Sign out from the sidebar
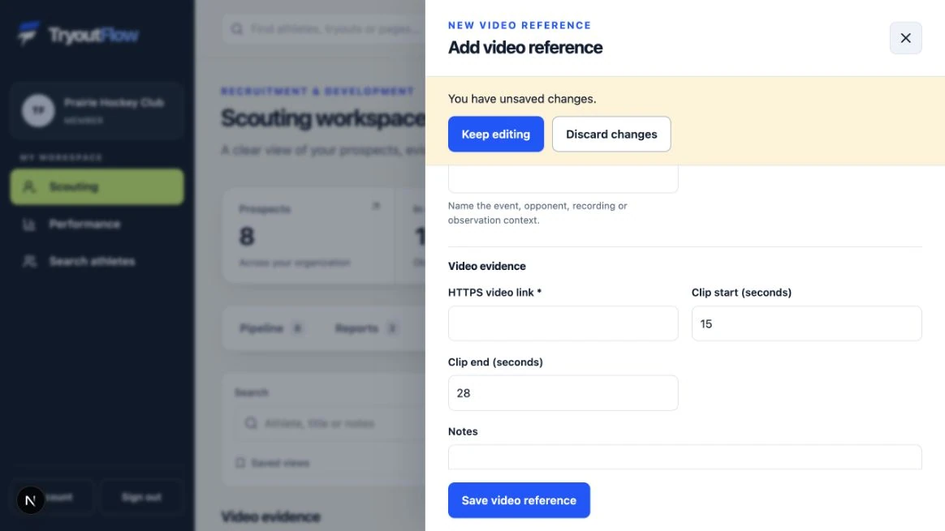The width and height of the screenshot is (945, 531). click(141, 497)
